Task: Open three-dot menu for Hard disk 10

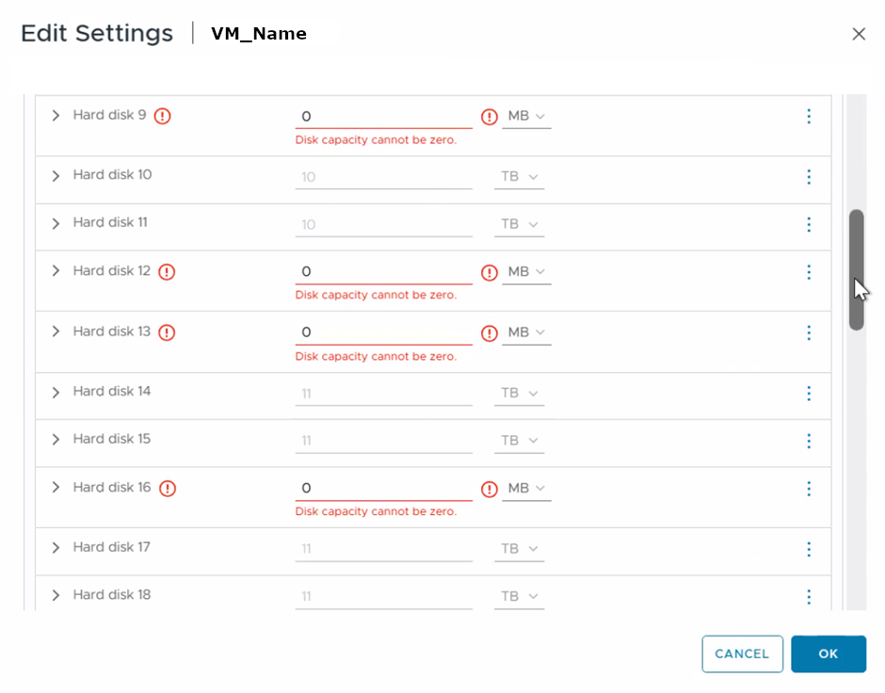Action: point(809,177)
